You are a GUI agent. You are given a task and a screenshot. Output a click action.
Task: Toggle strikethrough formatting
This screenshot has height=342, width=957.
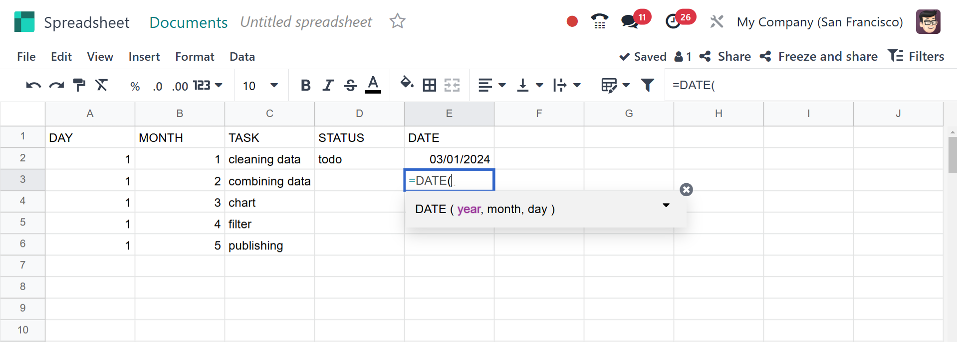350,86
